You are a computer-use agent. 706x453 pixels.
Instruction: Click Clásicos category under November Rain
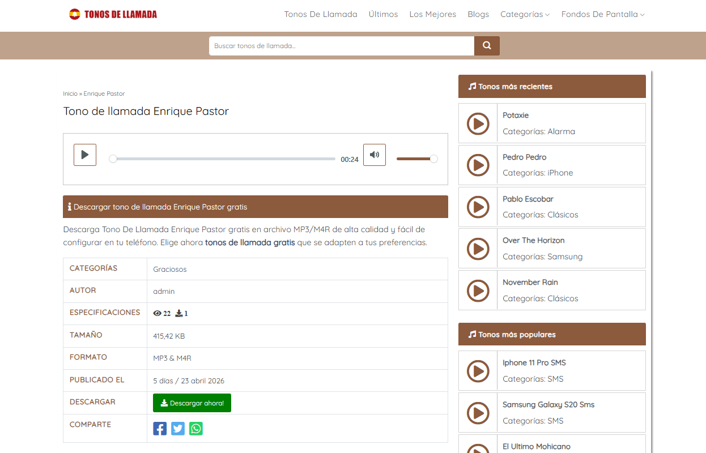click(563, 298)
